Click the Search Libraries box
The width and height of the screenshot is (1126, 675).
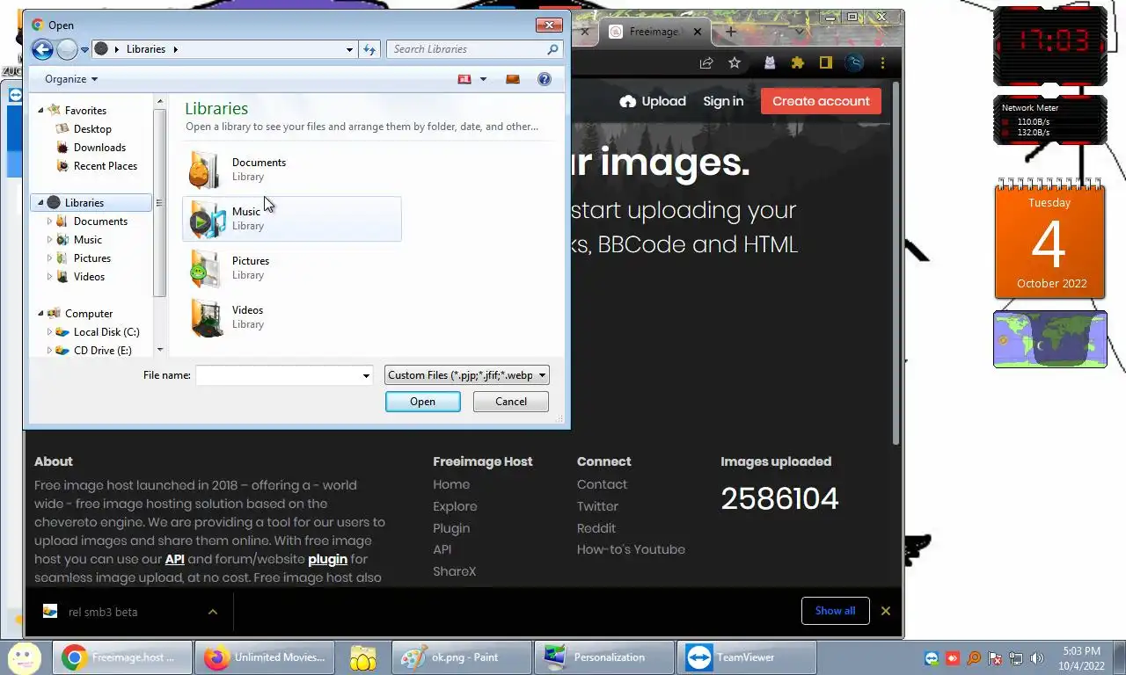point(474,49)
